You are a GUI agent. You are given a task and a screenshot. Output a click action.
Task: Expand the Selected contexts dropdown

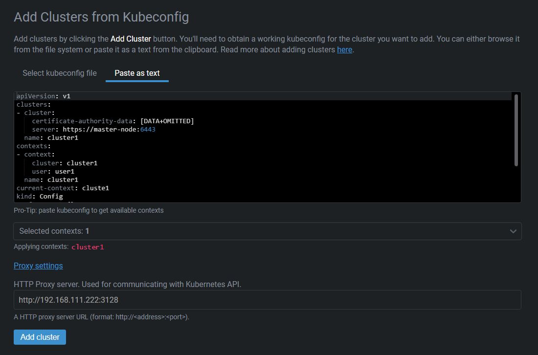point(267,231)
